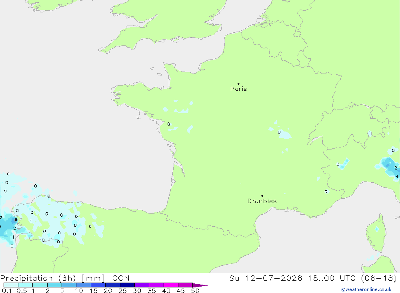The image size is (400, 293).
Task: Select legend swatch between 15 and 20
Action: tap(98, 285)
